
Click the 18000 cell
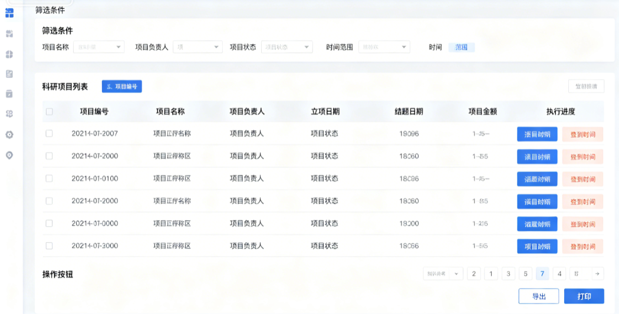pyautogui.click(x=409, y=224)
